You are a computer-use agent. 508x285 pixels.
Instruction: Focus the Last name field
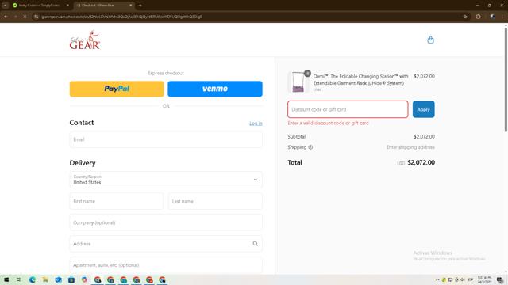click(x=215, y=201)
